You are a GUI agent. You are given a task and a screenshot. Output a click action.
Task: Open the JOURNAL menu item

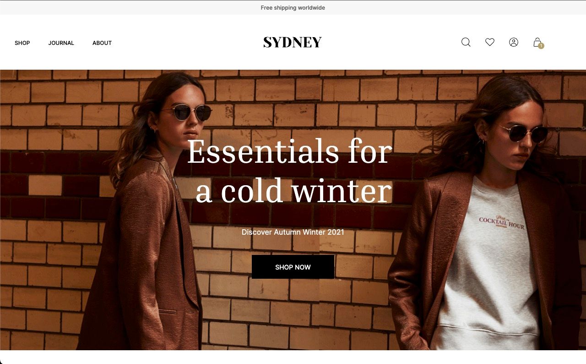coord(61,43)
